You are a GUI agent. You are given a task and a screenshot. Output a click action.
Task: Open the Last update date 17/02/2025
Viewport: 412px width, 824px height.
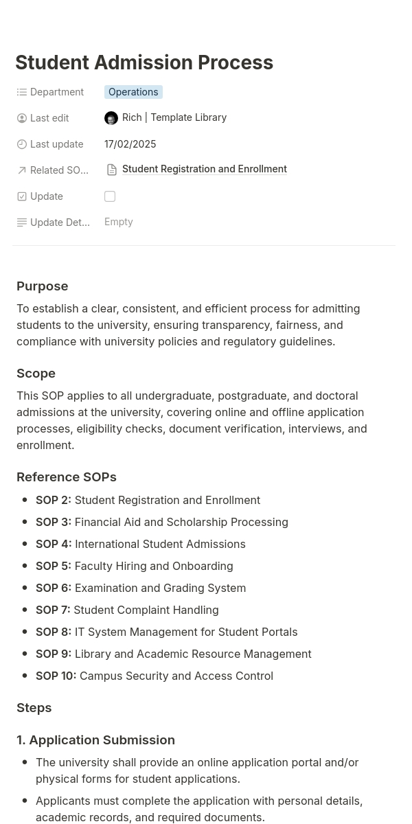130,144
